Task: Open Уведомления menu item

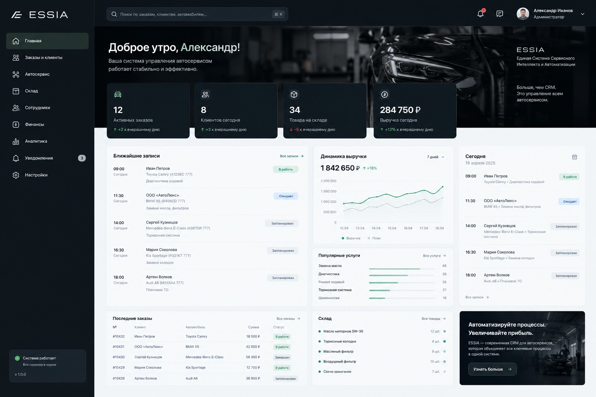Action: [47, 158]
